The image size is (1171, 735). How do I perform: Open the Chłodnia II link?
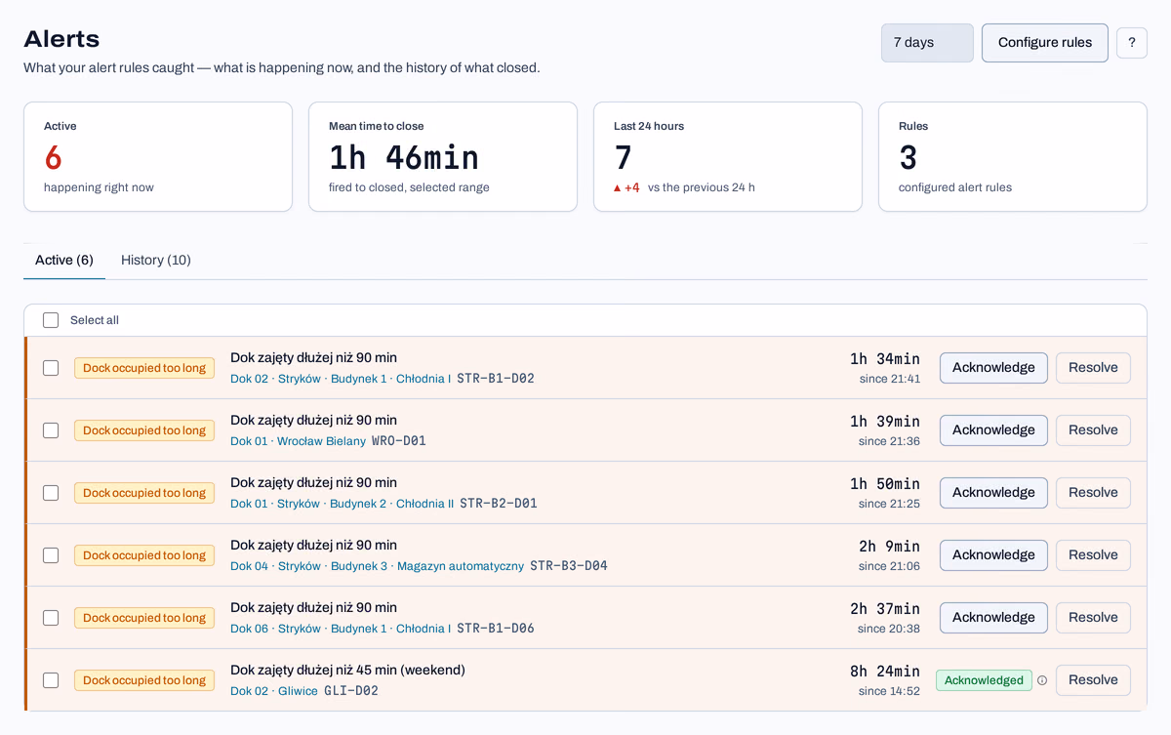pos(424,504)
